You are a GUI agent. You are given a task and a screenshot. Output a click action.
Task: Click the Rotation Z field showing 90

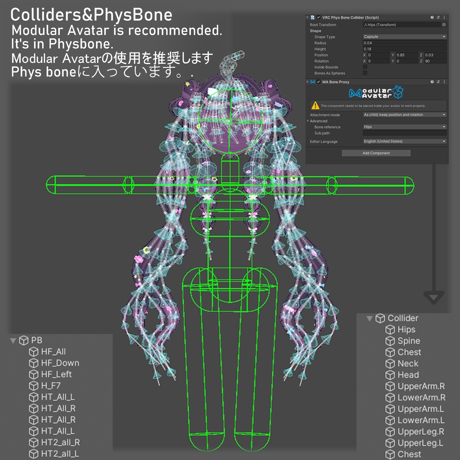435,61
